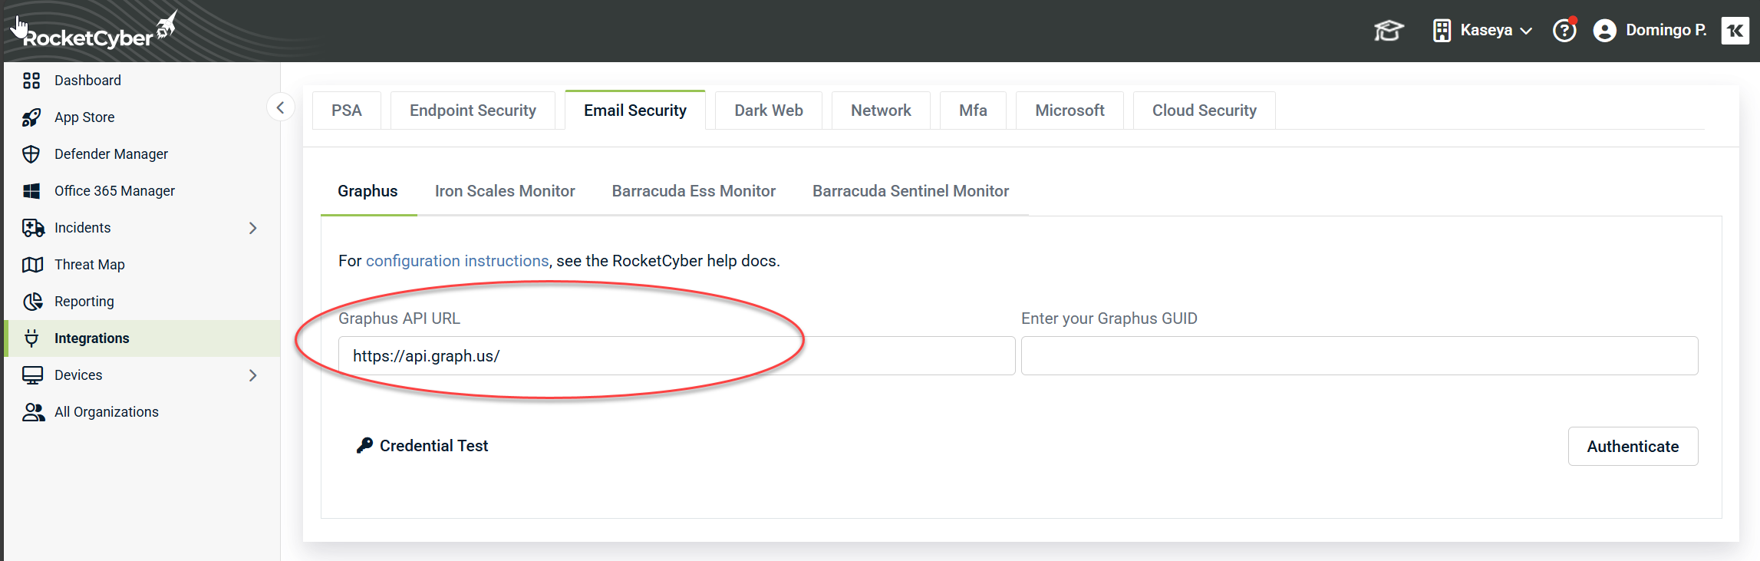Click the Kaseya K logo icon

click(1735, 31)
